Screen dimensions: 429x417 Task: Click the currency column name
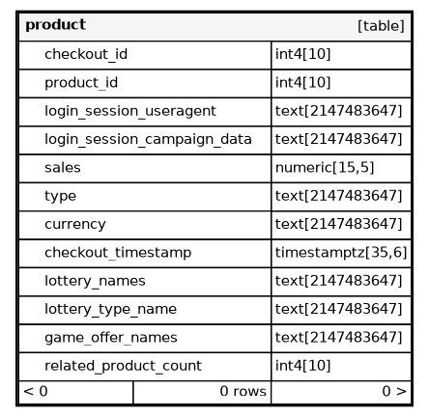pyautogui.click(x=75, y=225)
